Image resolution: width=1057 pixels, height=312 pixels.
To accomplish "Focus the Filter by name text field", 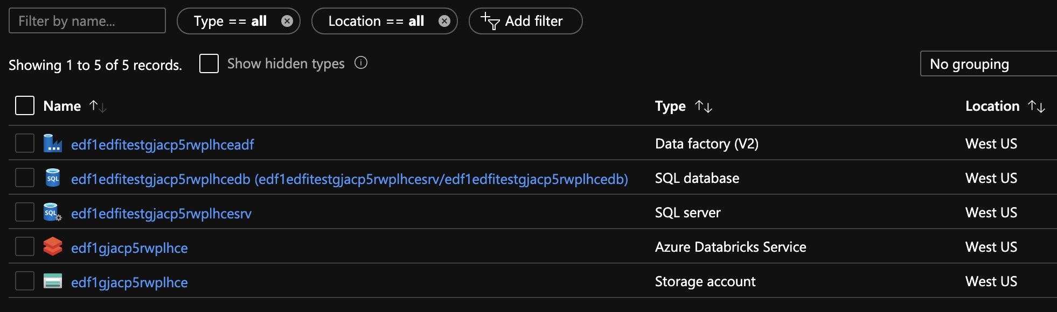I will [87, 21].
